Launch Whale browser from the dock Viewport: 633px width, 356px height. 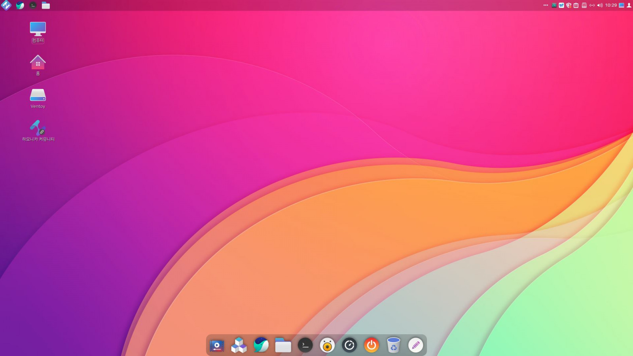261,345
